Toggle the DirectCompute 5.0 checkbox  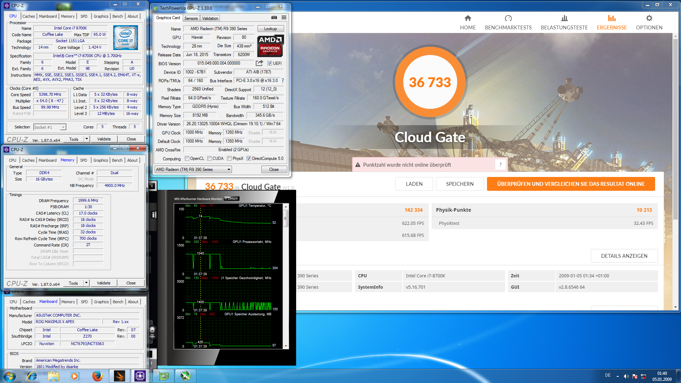coord(249,159)
